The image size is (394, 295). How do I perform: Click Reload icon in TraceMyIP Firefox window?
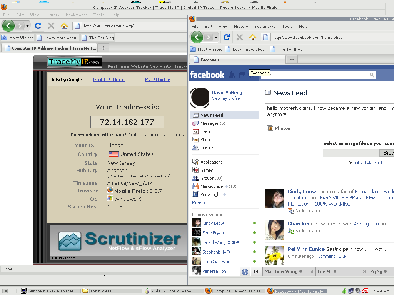click(x=38, y=26)
